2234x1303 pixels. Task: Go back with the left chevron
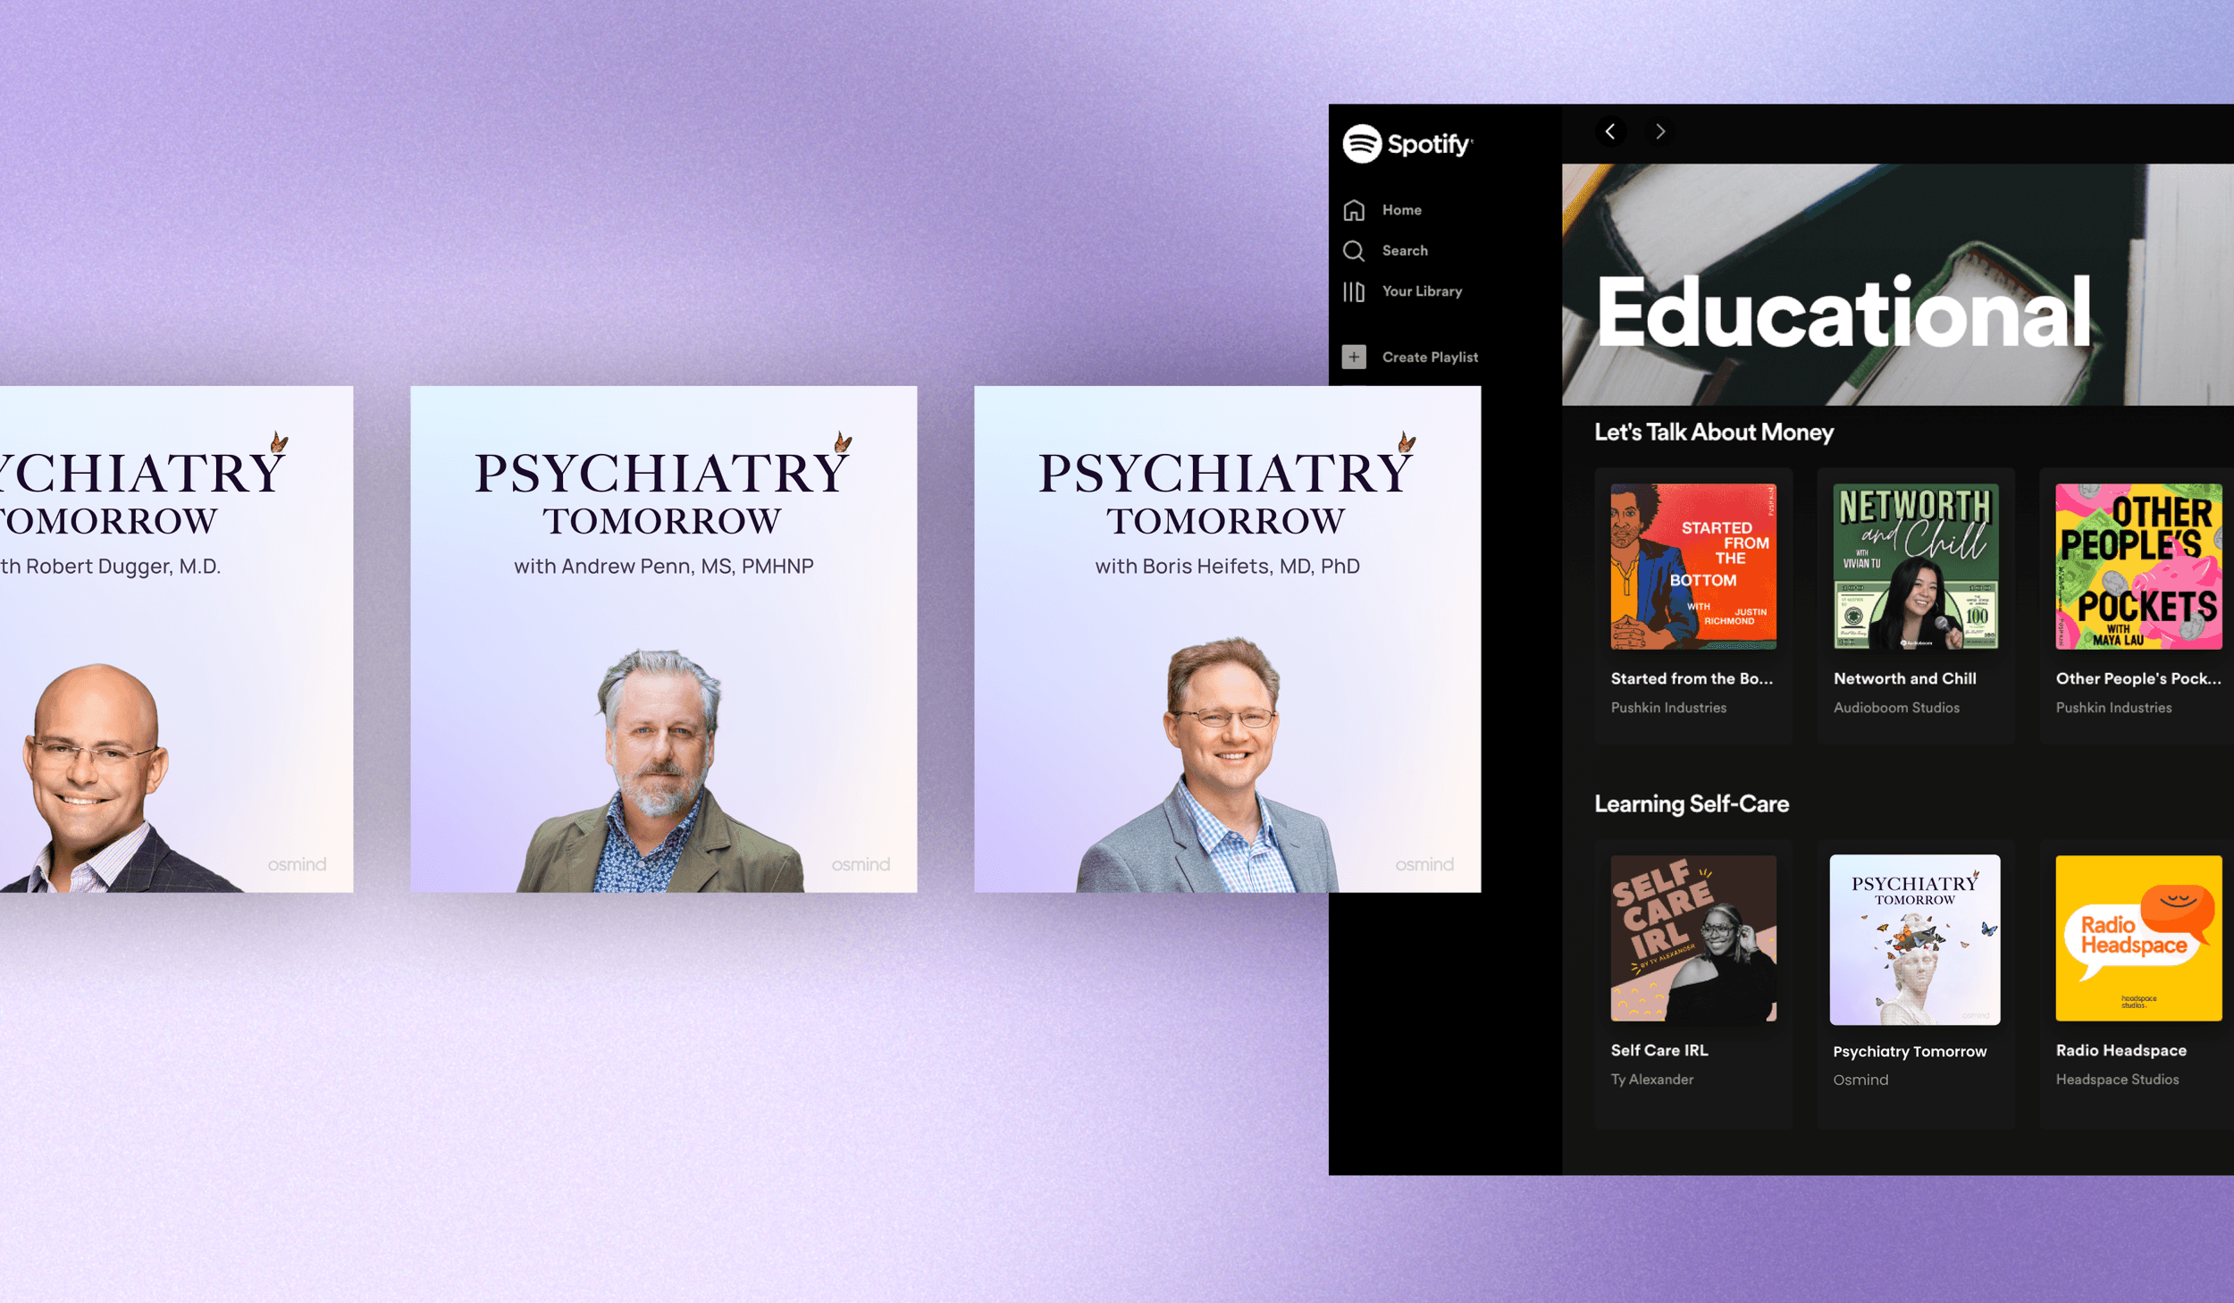tap(1610, 132)
